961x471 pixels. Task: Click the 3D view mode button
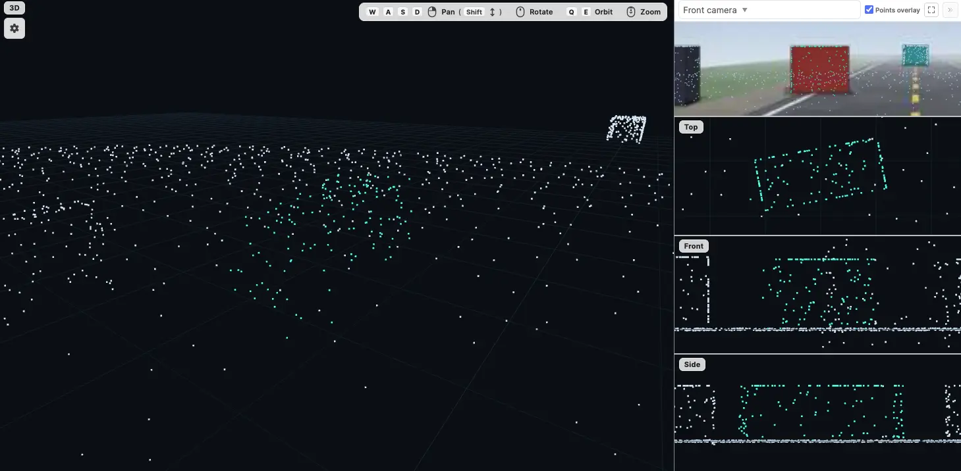(x=14, y=9)
